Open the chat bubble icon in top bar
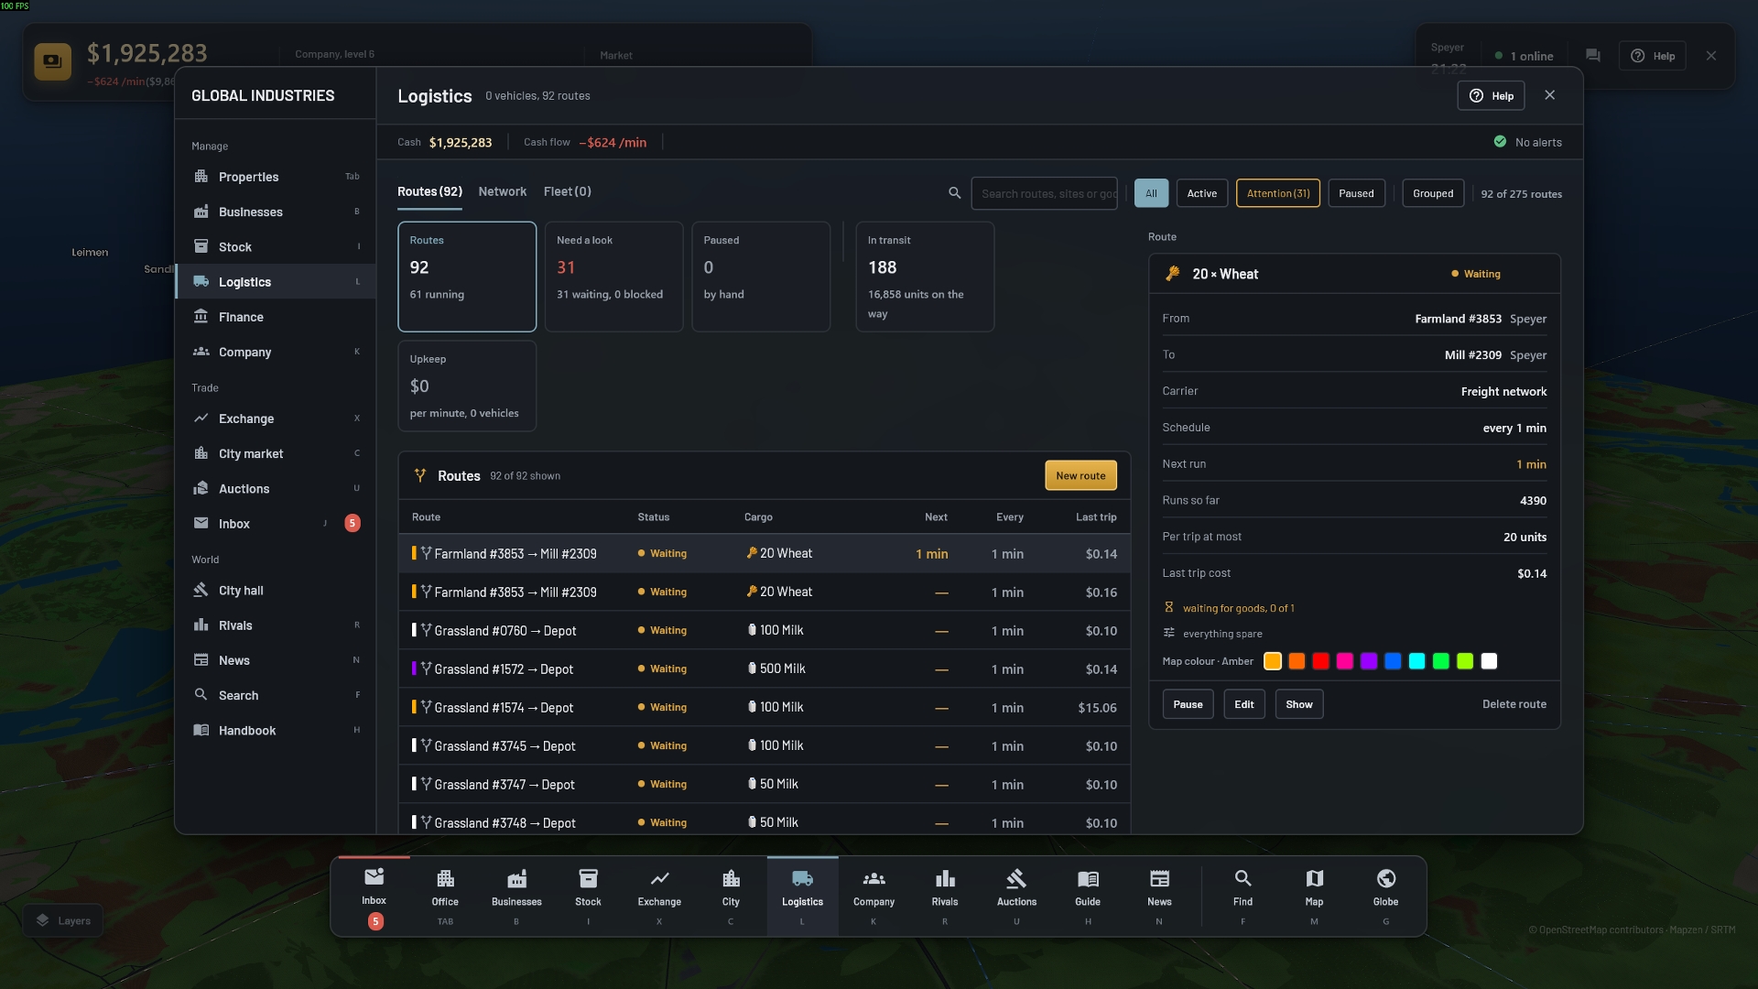This screenshot has width=1758, height=989. click(1593, 56)
